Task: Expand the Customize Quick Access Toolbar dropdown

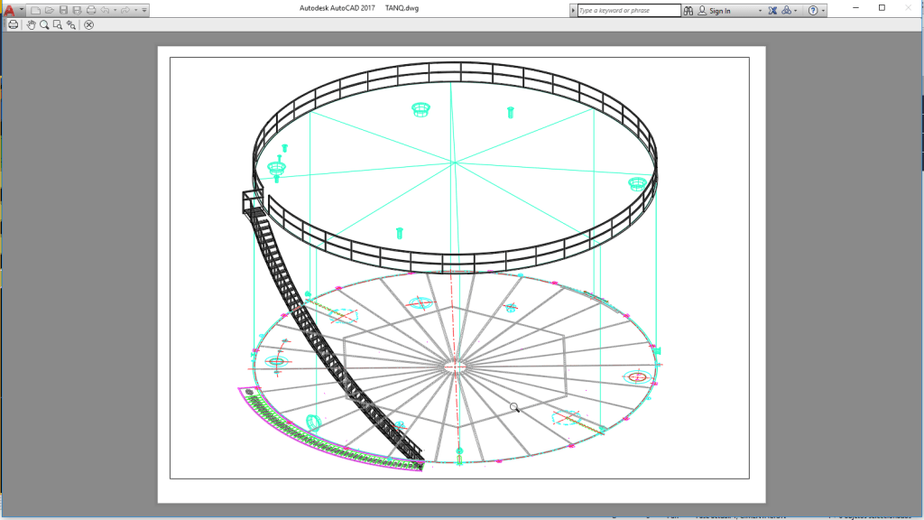Action: tap(144, 11)
